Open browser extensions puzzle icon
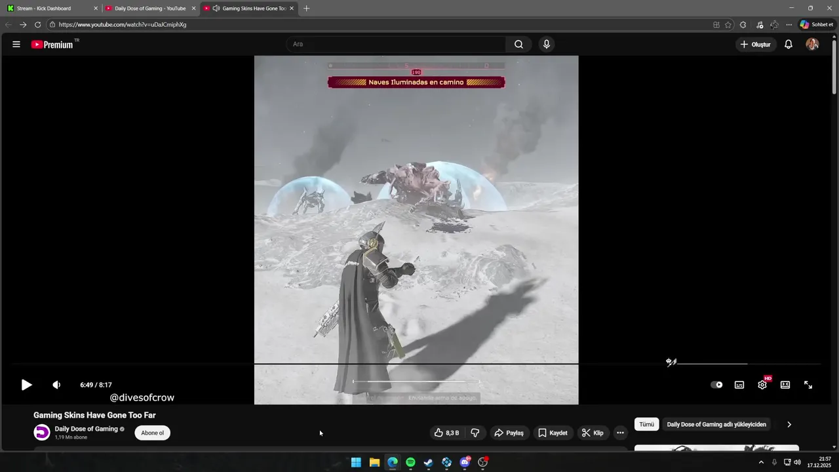The image size is (839, 472). (x=743, y=24)
